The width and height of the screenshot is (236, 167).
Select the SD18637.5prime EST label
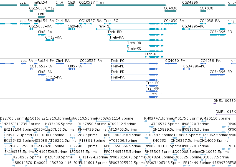pos(215,157)
